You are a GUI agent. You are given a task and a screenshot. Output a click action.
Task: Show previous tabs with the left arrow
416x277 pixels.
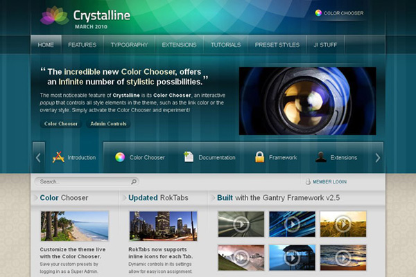click(38, 158)
